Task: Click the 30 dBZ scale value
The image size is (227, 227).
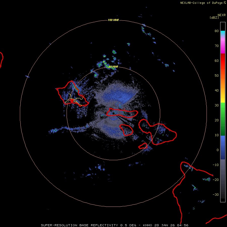Action: [217, 105]
